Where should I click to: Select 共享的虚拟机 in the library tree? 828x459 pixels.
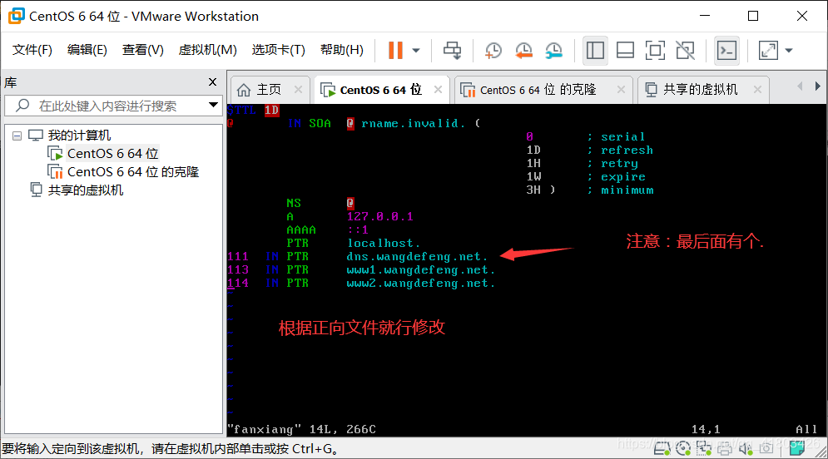(x=86, y=190)
